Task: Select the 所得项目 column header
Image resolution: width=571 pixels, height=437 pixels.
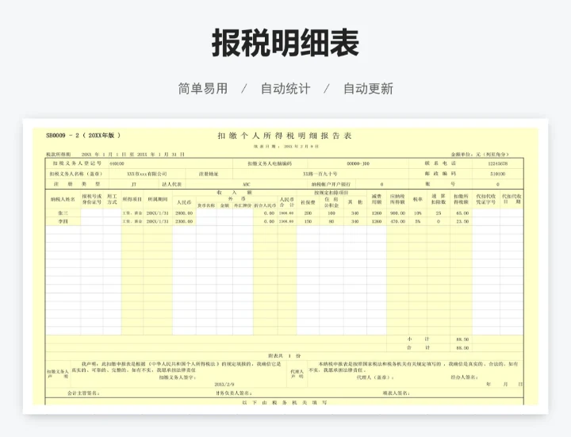Action: pyautogui.click(x=132, y=199)
